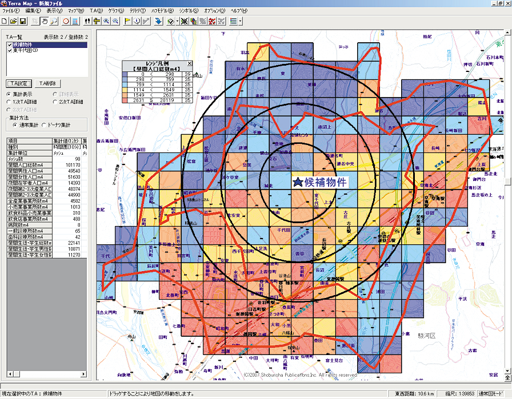Select the 2次T.A詳細 radio button

pyautogui.click(x=55, y=102)
